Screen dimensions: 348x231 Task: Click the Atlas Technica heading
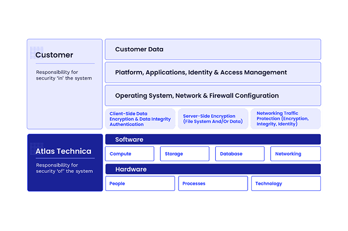point(63,151)
